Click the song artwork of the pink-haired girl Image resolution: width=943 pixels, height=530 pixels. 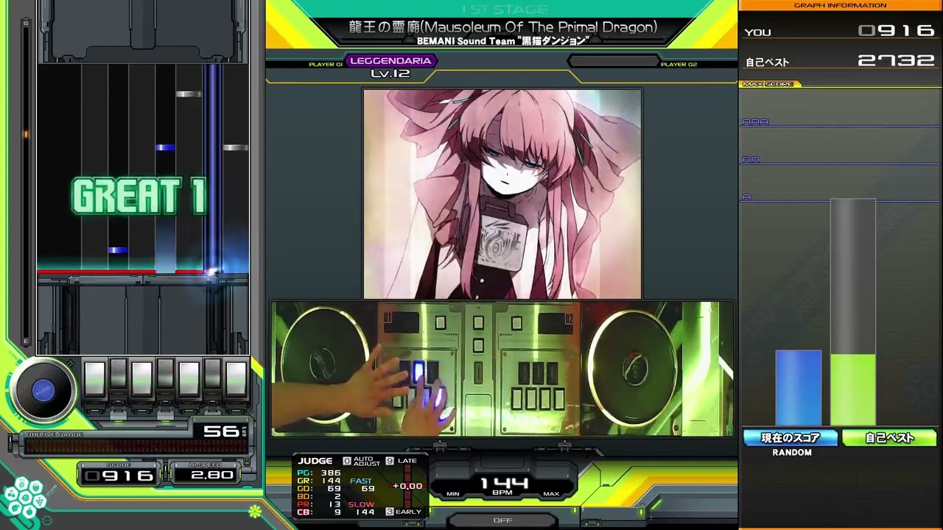[502, 194]
